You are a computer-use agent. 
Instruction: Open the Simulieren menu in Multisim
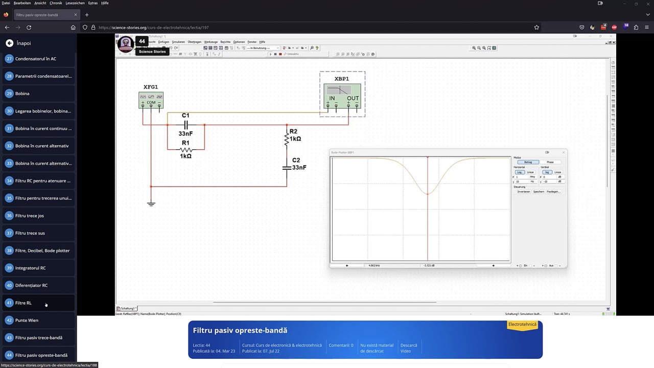178,42
